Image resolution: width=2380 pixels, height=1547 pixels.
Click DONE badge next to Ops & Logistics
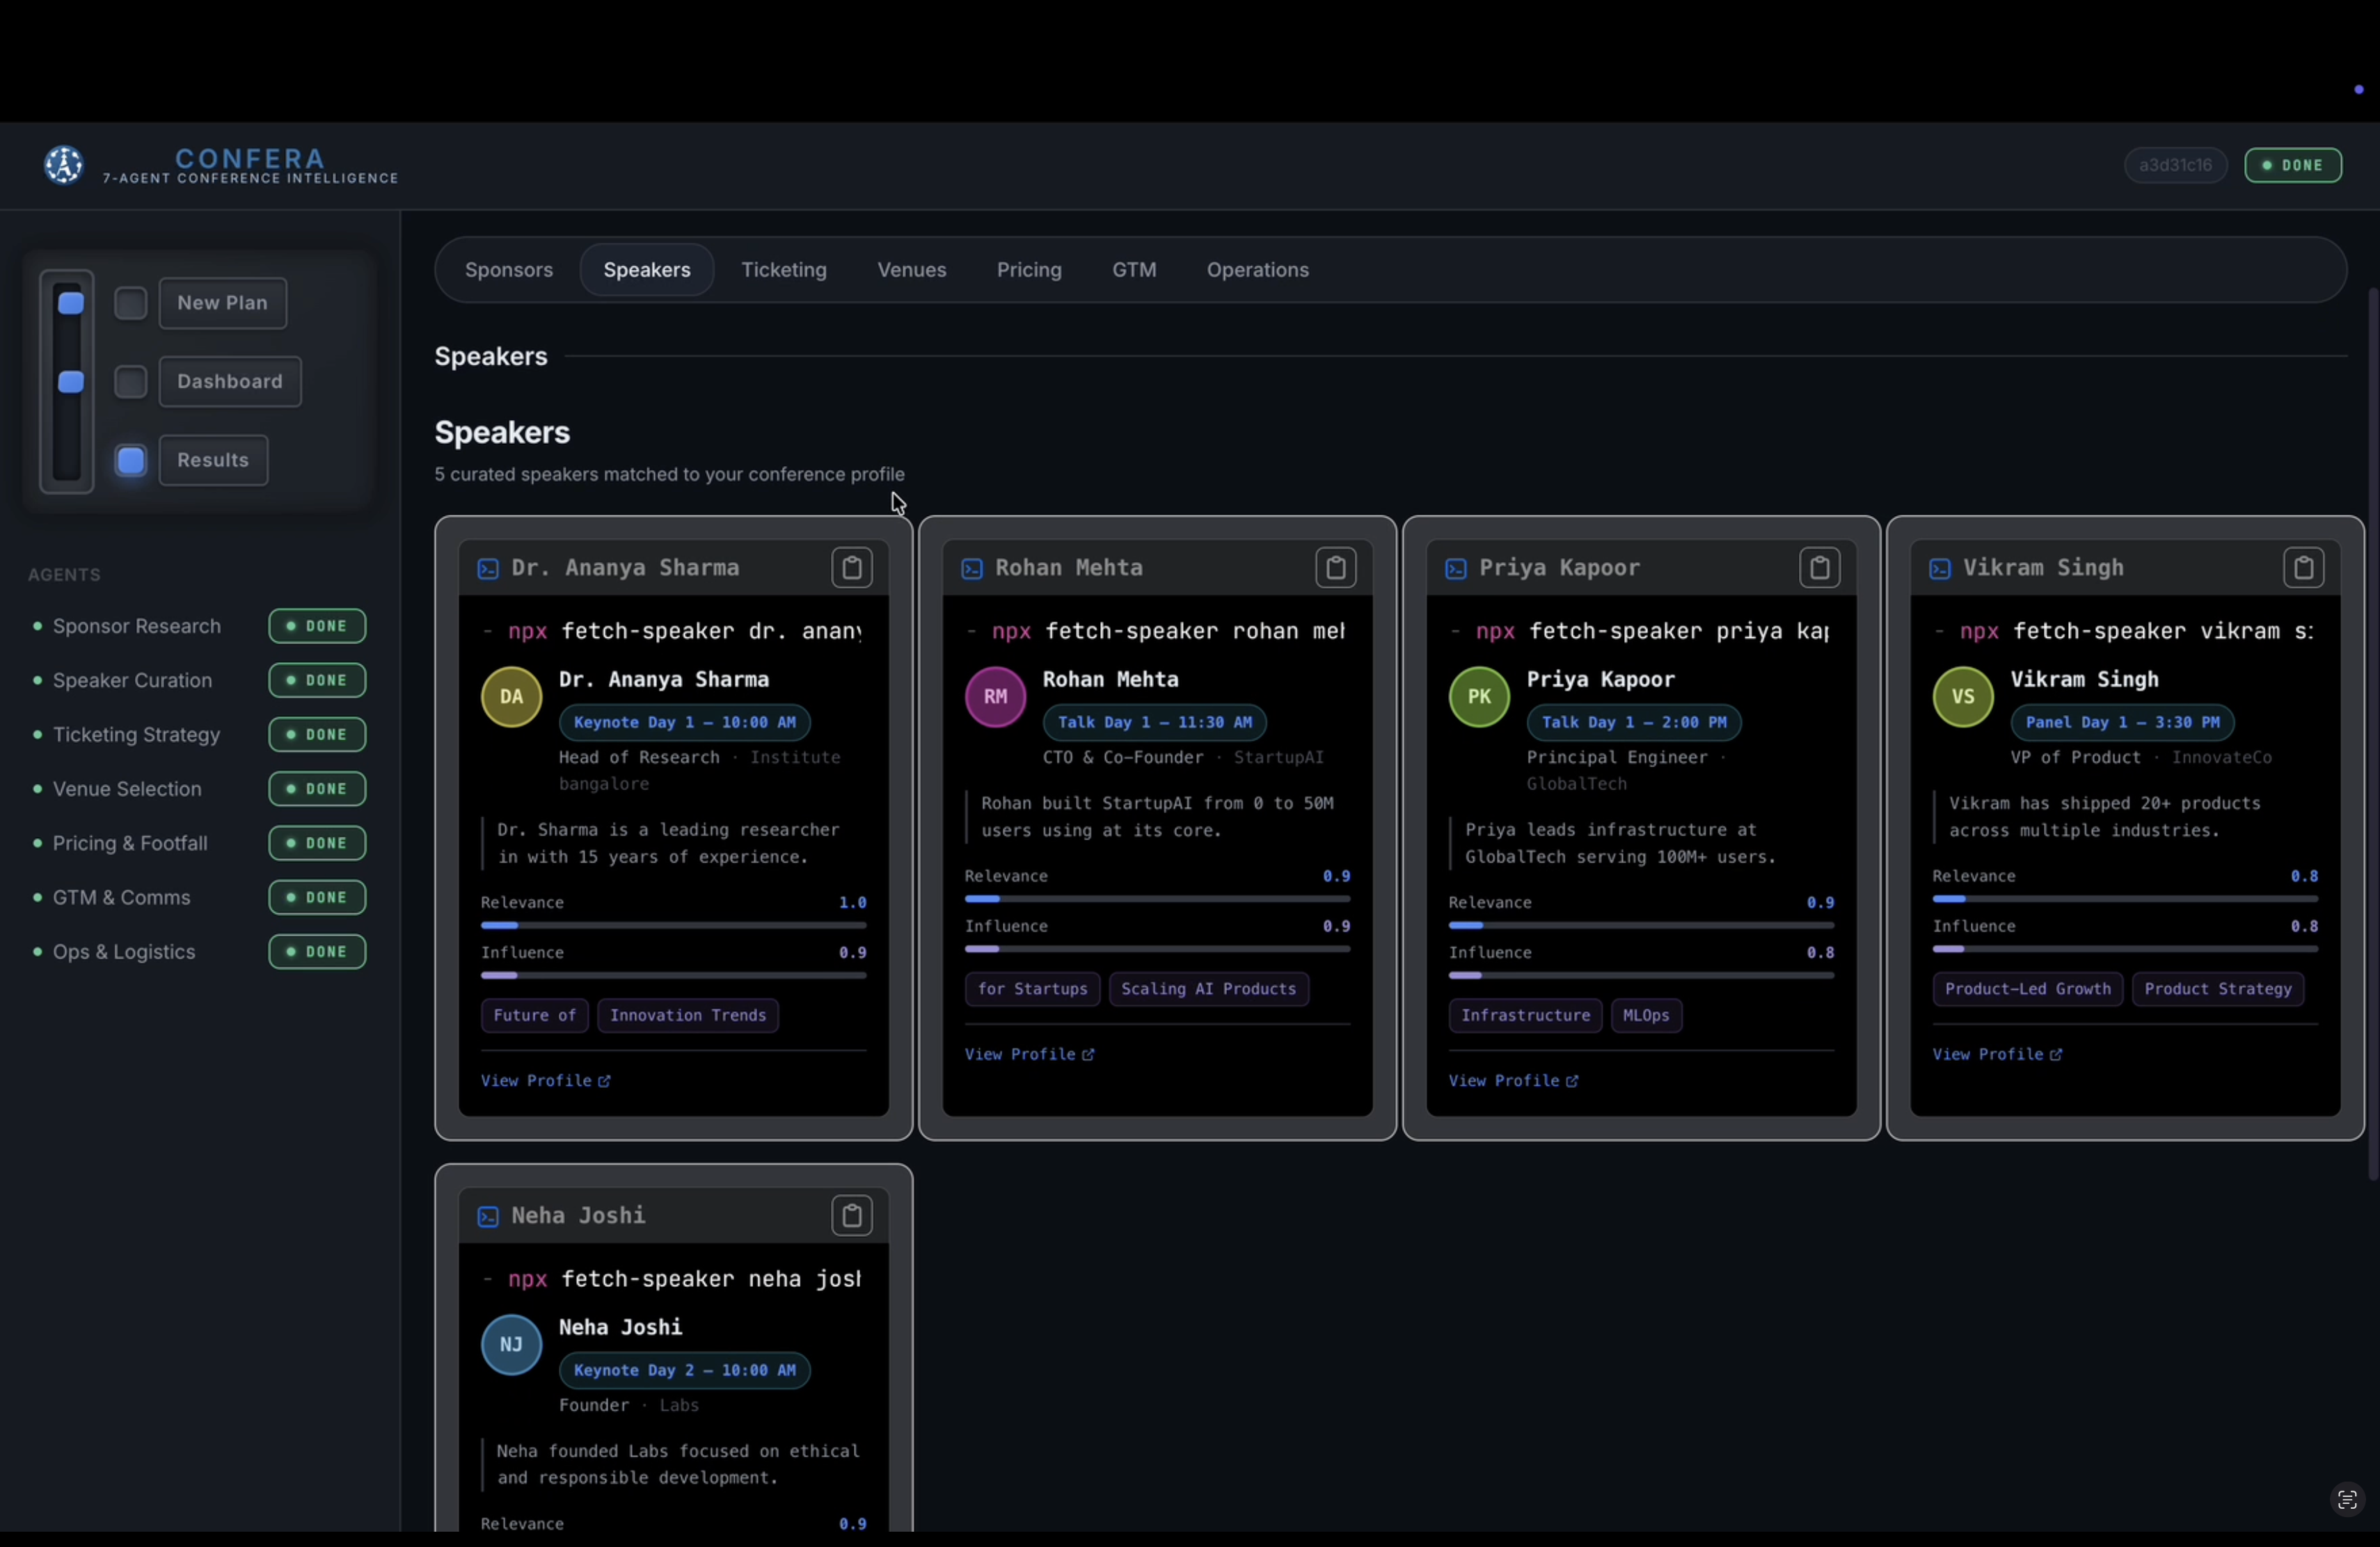click(x=317, y=952)
